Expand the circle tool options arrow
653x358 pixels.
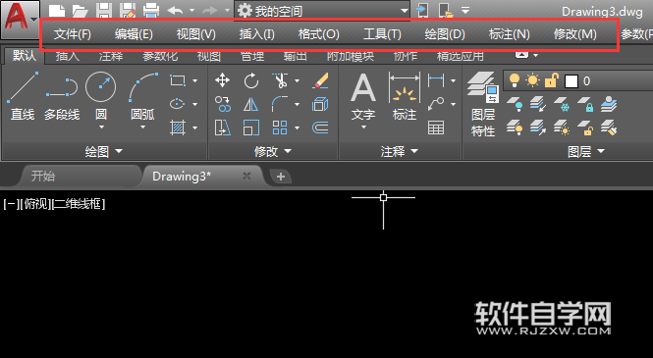pos(101,128)
